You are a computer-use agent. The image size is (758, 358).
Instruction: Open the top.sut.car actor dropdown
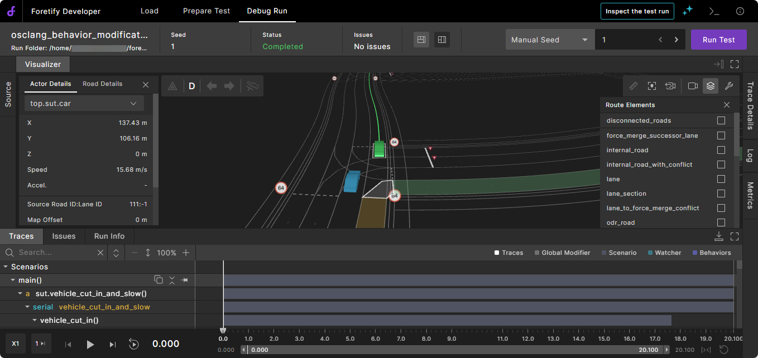pyautogui.click(x=84, y=103)
